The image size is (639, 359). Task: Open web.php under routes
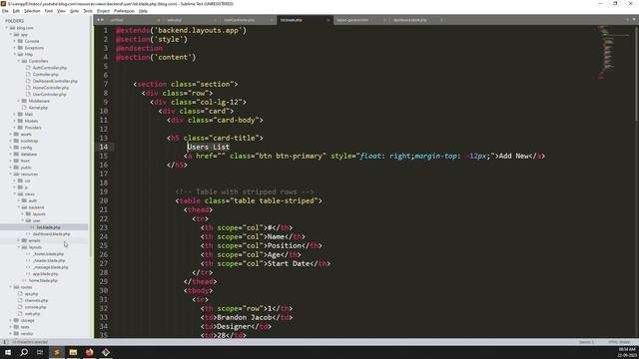tap(32, 314)
